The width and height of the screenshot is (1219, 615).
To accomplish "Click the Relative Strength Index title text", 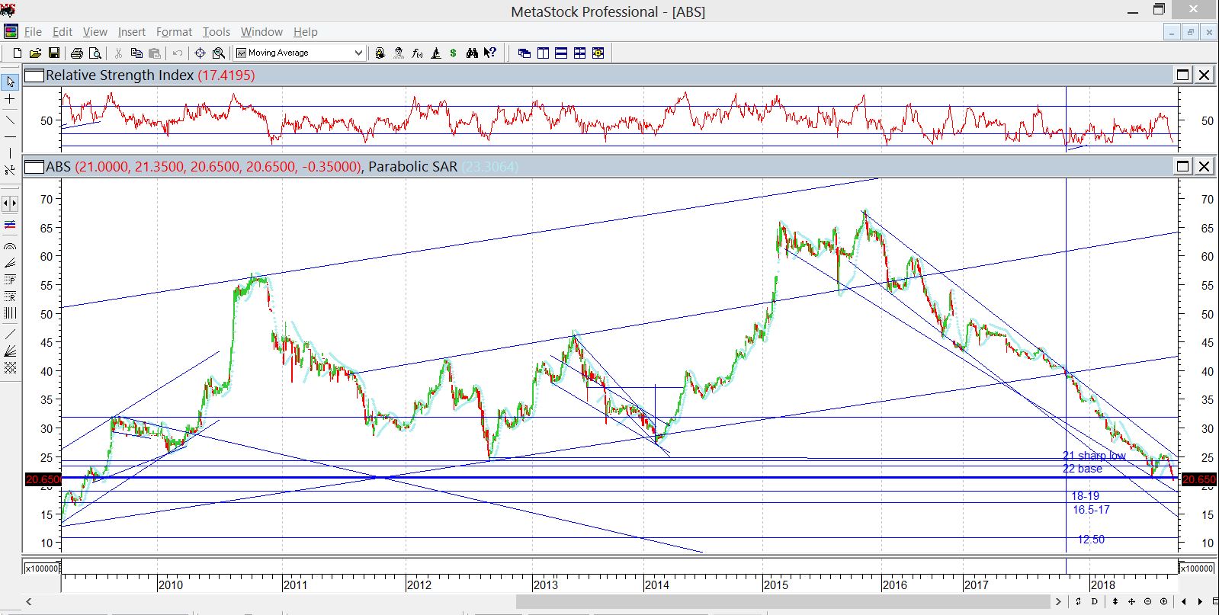I will tap(120, 75).
